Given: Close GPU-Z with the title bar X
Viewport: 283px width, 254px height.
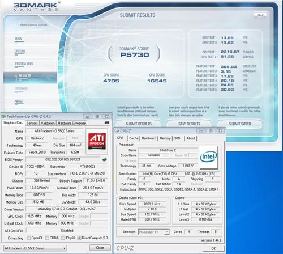Looking at the screenshot, I should click(106, 116).
